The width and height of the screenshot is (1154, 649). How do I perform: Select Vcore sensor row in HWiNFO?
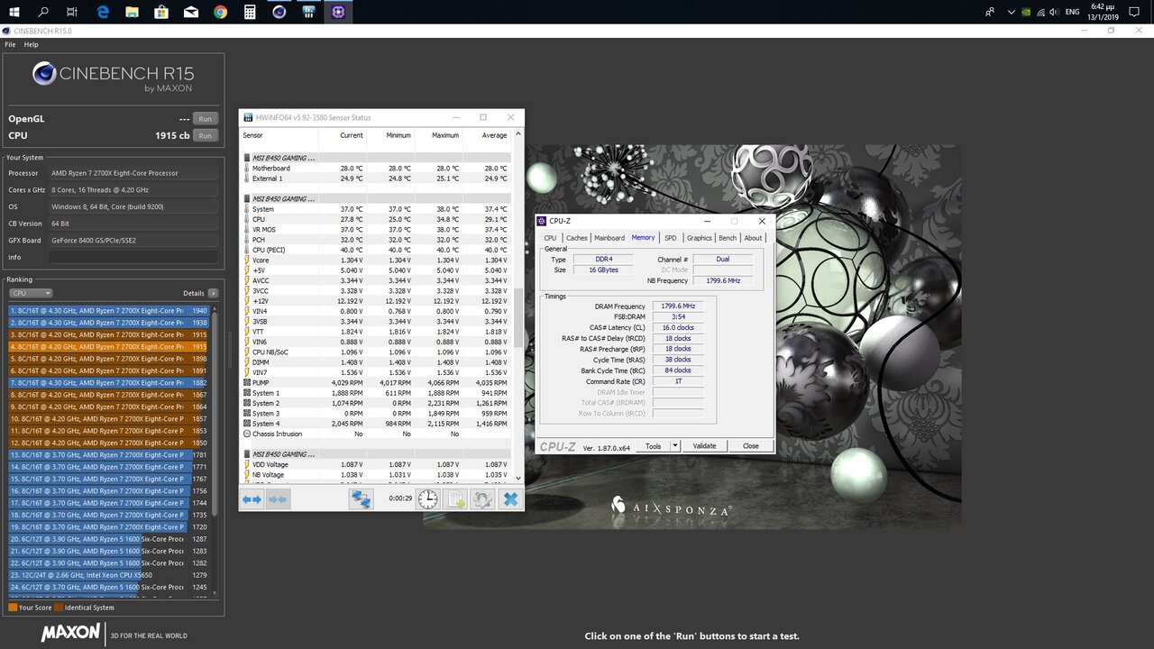(376, 260)
